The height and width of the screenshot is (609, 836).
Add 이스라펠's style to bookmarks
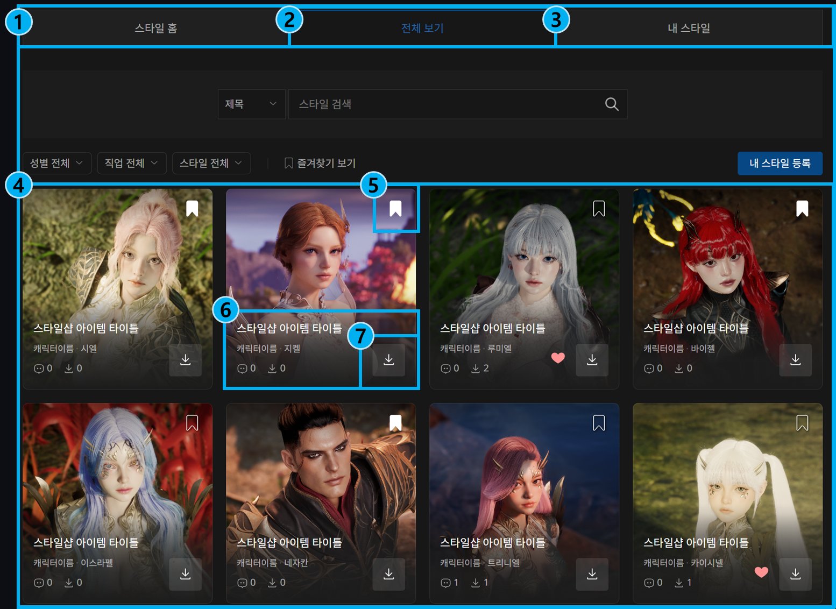tap(192, 423)
